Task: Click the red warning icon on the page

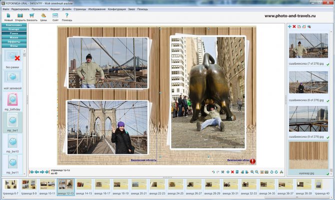Action: coord(253,161)
